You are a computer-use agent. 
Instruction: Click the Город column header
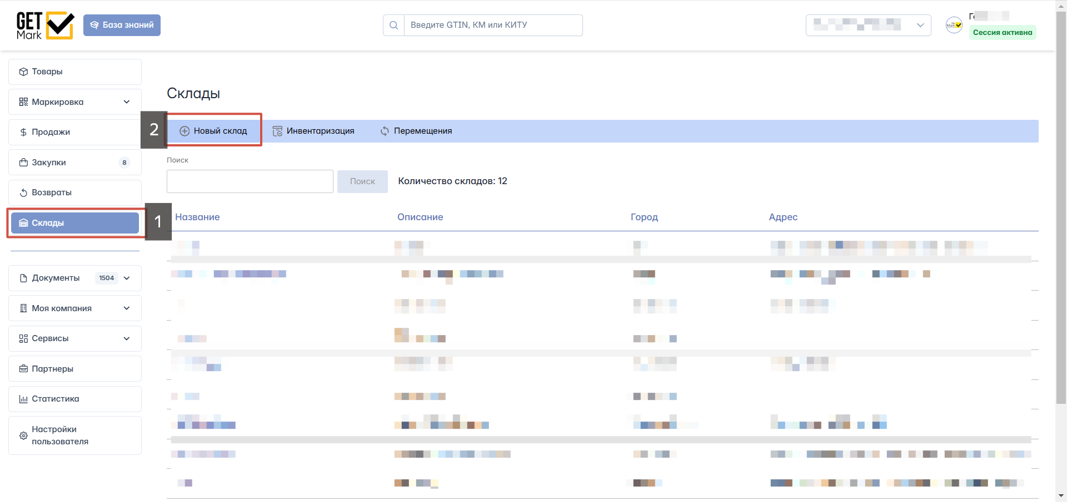click(644, 217)
